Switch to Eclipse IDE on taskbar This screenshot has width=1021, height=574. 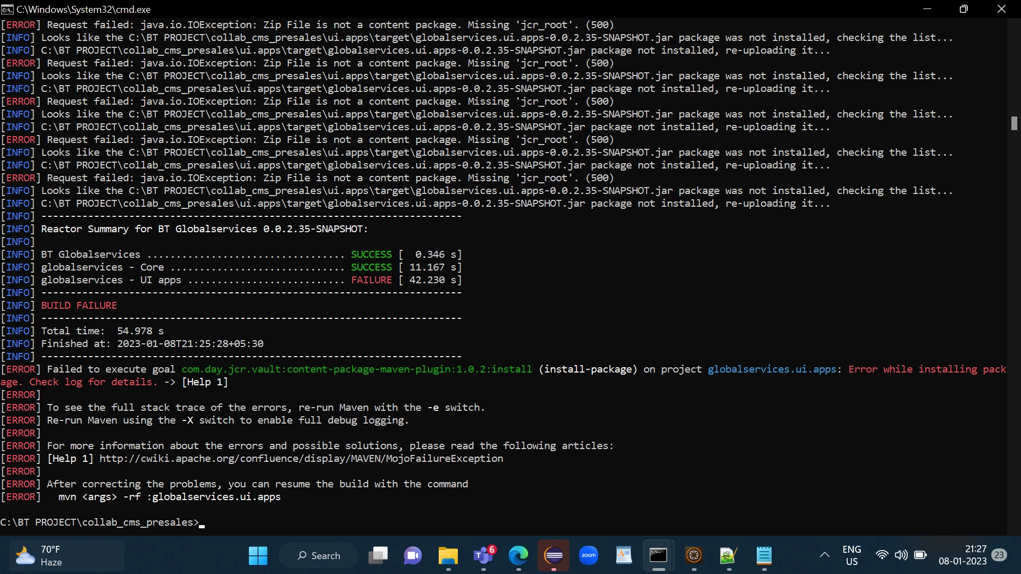point(554,555)
